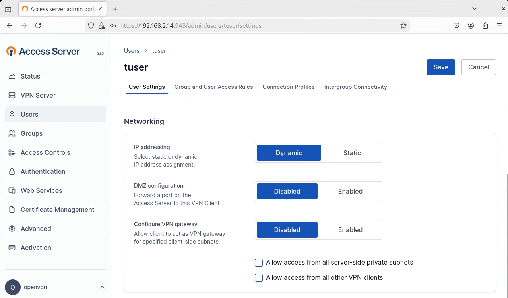Click the Access Server logo
The height and width of the screenshot is (298, 508).
click(43, 51)
